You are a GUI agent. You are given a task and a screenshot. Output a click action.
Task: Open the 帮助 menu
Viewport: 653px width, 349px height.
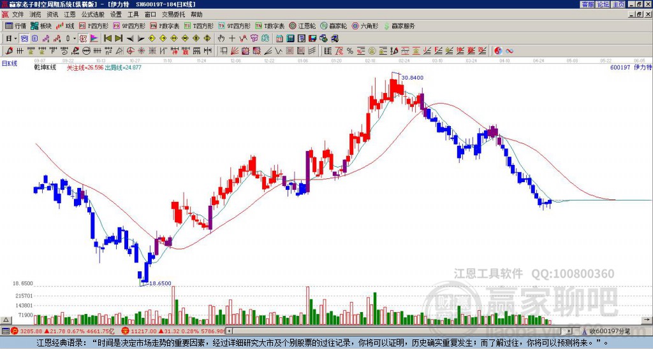pyautogui.click(x=196, y=15)
